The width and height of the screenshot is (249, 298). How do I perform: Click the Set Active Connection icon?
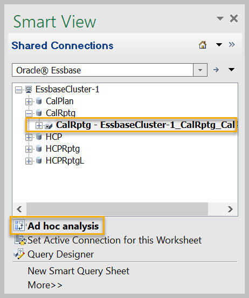[20, 240]
